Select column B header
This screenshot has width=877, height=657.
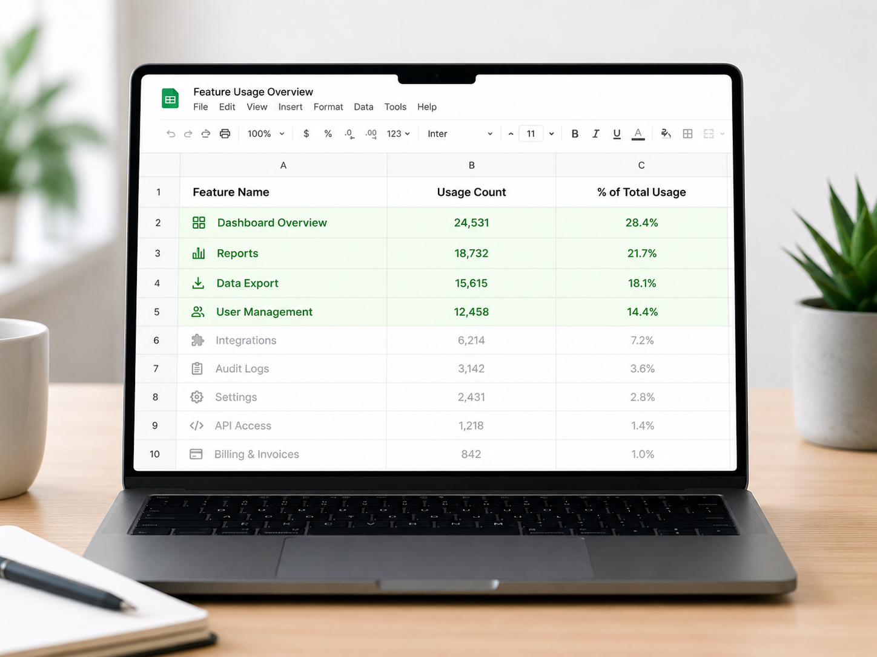pos(471,165)
